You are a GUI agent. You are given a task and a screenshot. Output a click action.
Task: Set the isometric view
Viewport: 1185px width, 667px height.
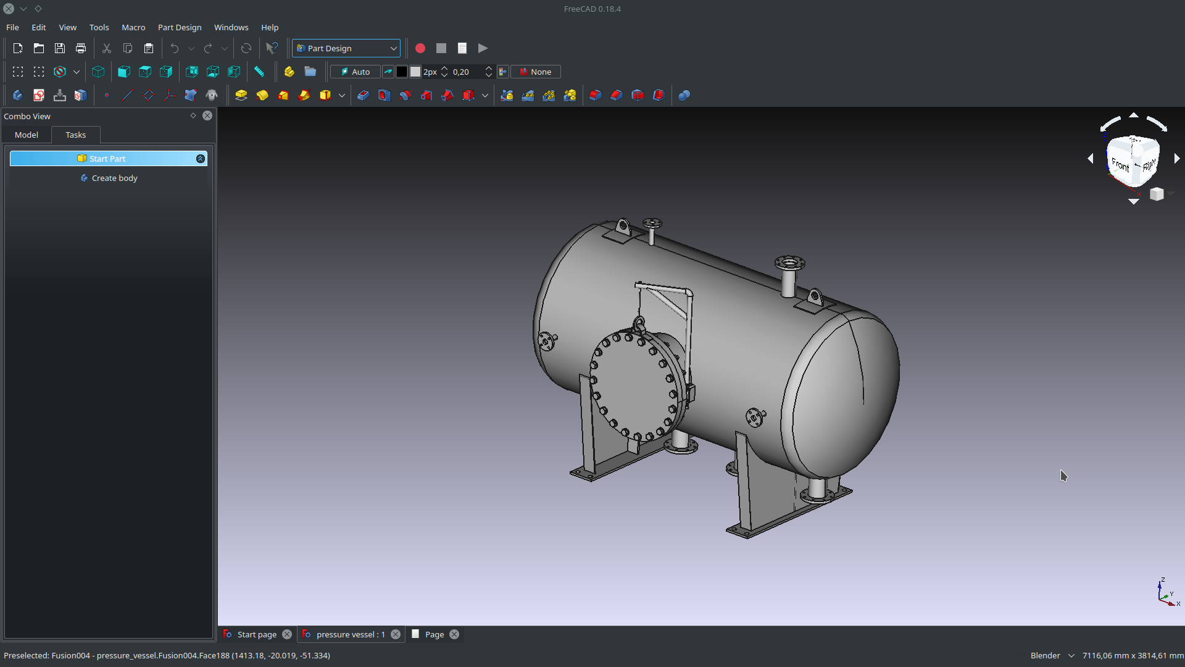click(x=98, y=72)
